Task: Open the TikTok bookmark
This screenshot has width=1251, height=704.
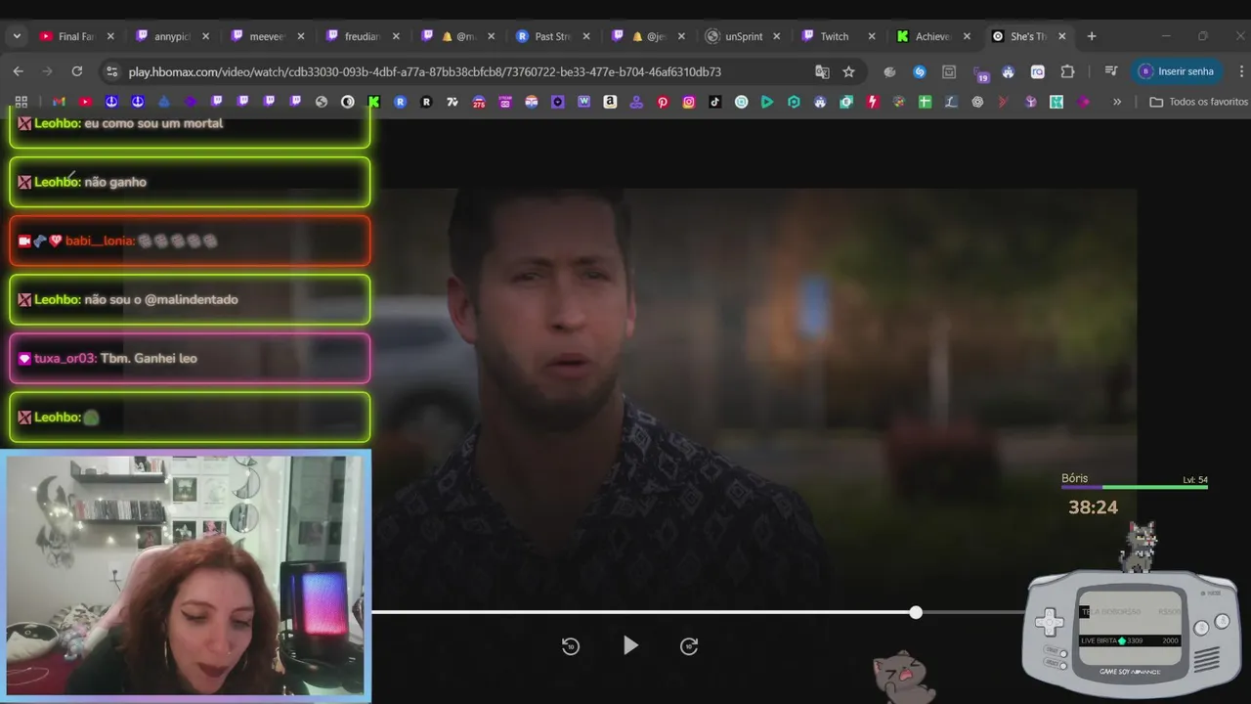Action: pos(715,102)
